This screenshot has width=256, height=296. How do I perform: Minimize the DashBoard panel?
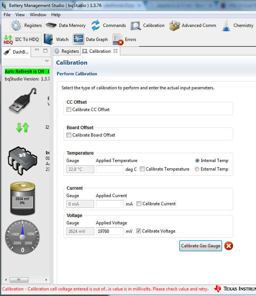coord(37,50)
